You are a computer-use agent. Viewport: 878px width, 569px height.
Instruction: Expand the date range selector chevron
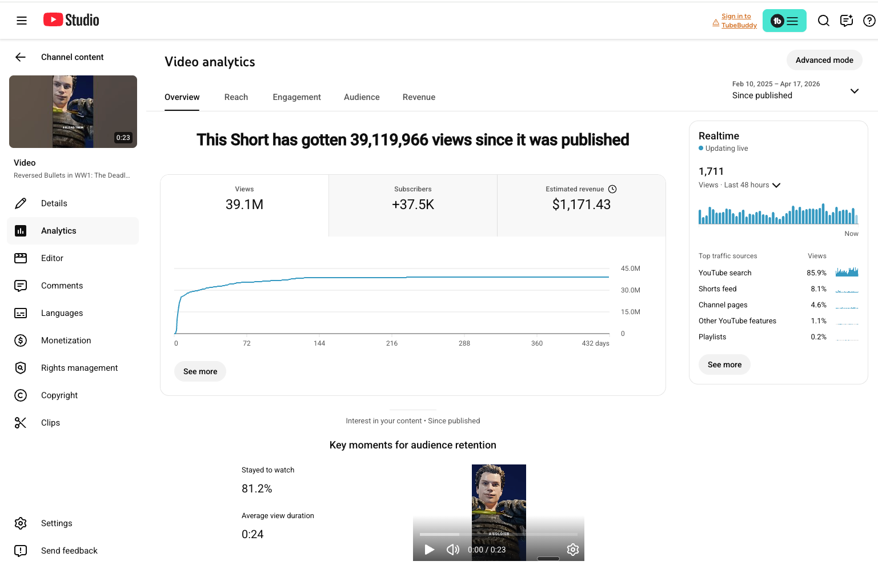coord(855,91)
